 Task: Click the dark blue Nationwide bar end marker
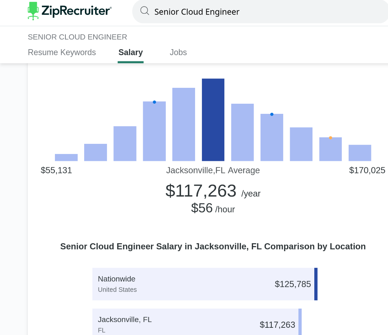tap(316, 284)
